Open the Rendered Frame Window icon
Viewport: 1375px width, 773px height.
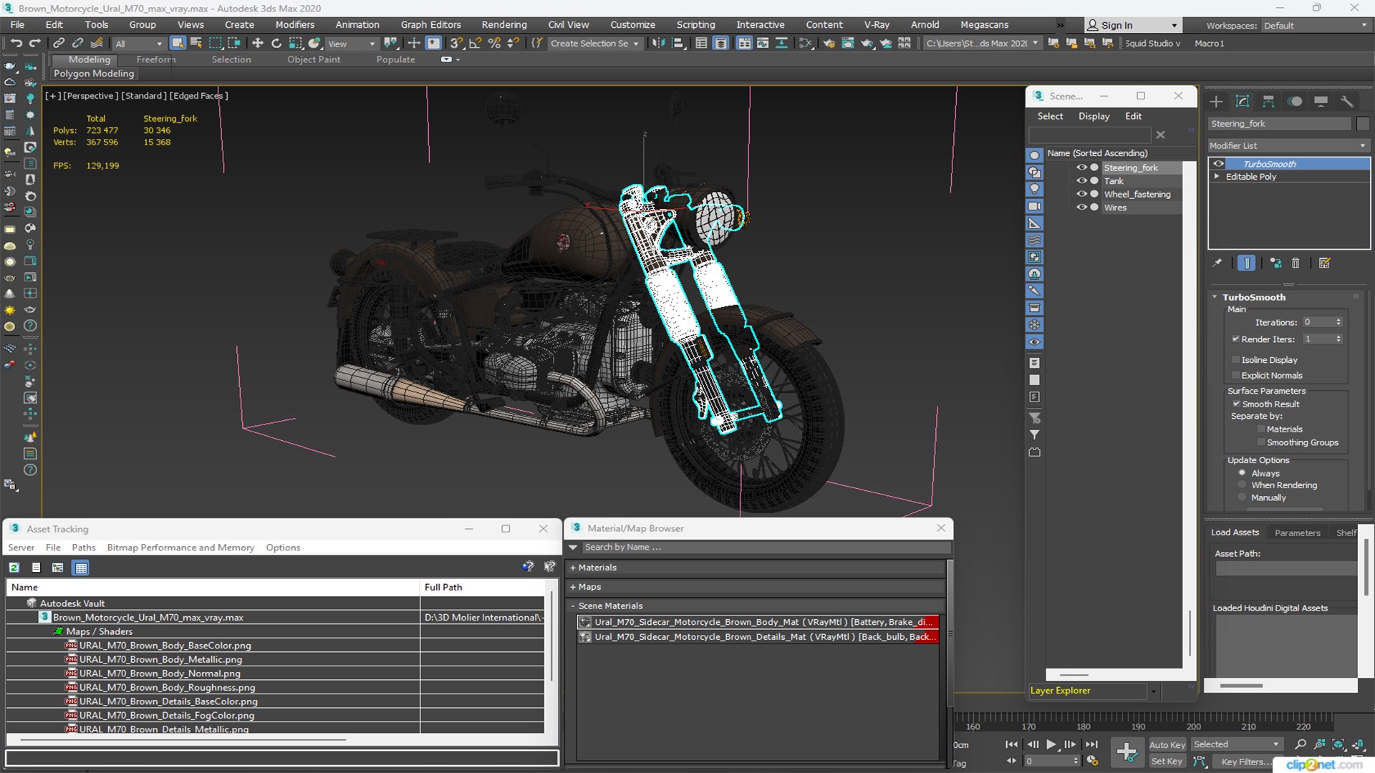[848, 43]
